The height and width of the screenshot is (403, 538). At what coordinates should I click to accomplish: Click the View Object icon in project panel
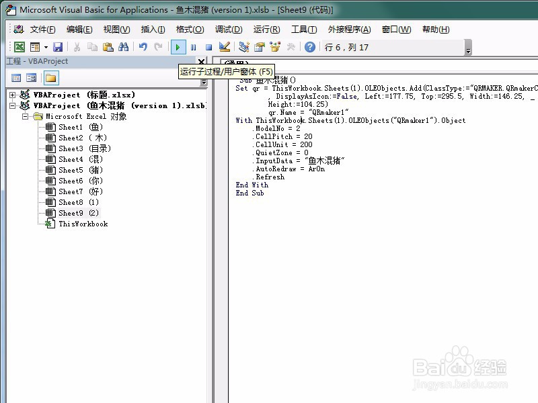[x=31, y=78]
